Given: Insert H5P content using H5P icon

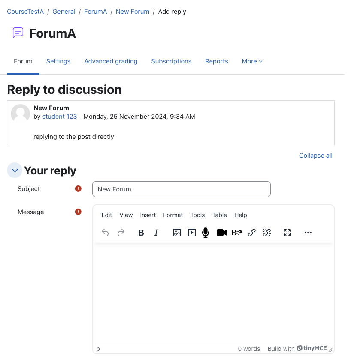Looking at the screenshot, I should click(x=236, y=233).
